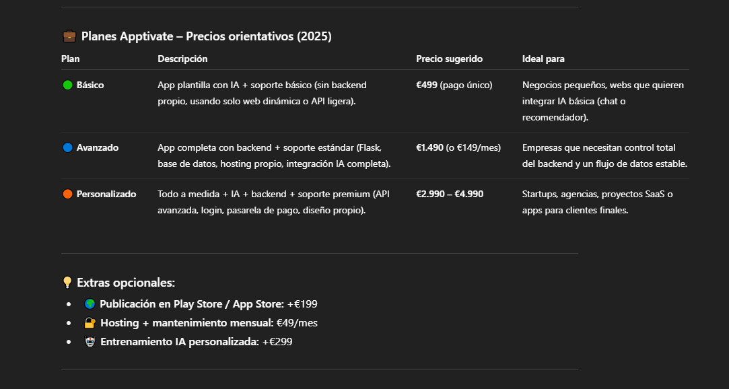The height and width of the screenshot is (389, 729).
Task: Click the heading Planes Apptivate – Precios orientativos
Action: click(206, 36)
